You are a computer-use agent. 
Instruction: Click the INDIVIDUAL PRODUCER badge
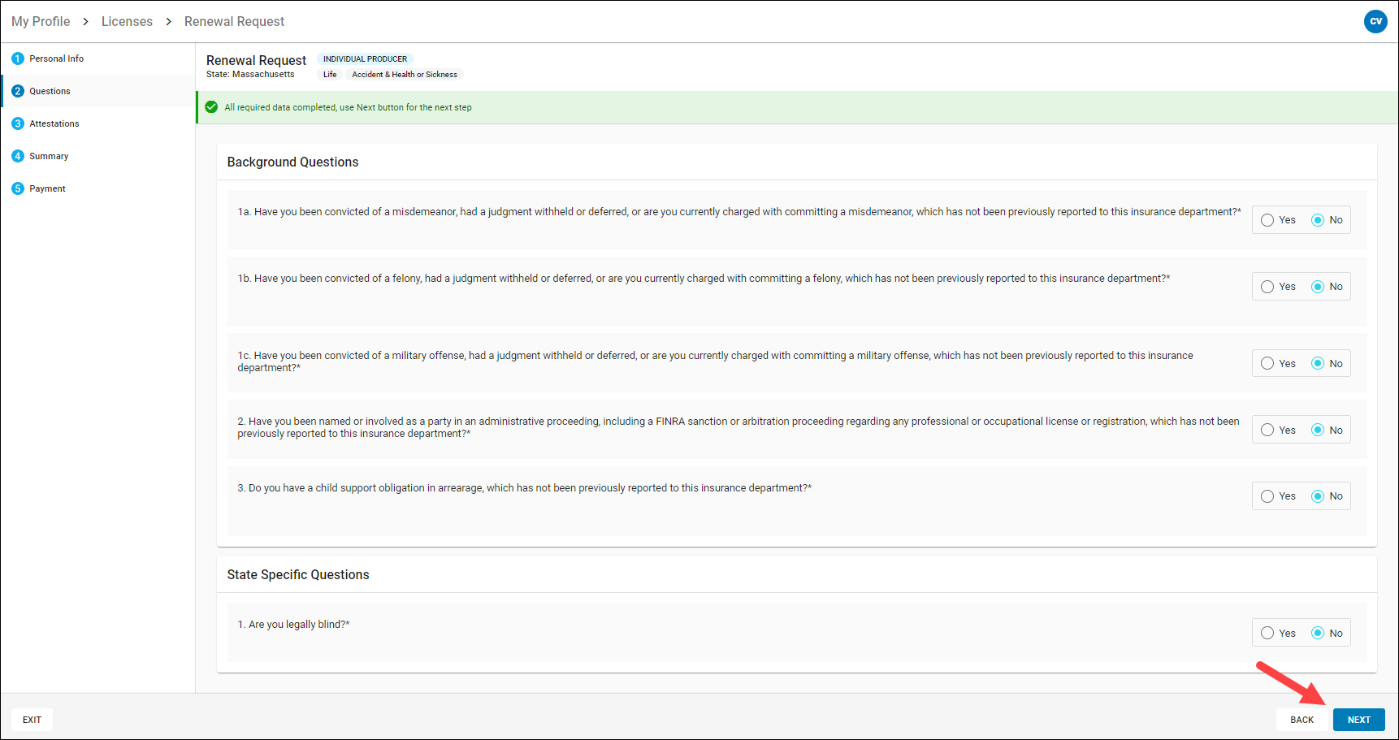[x=365, y=59]
